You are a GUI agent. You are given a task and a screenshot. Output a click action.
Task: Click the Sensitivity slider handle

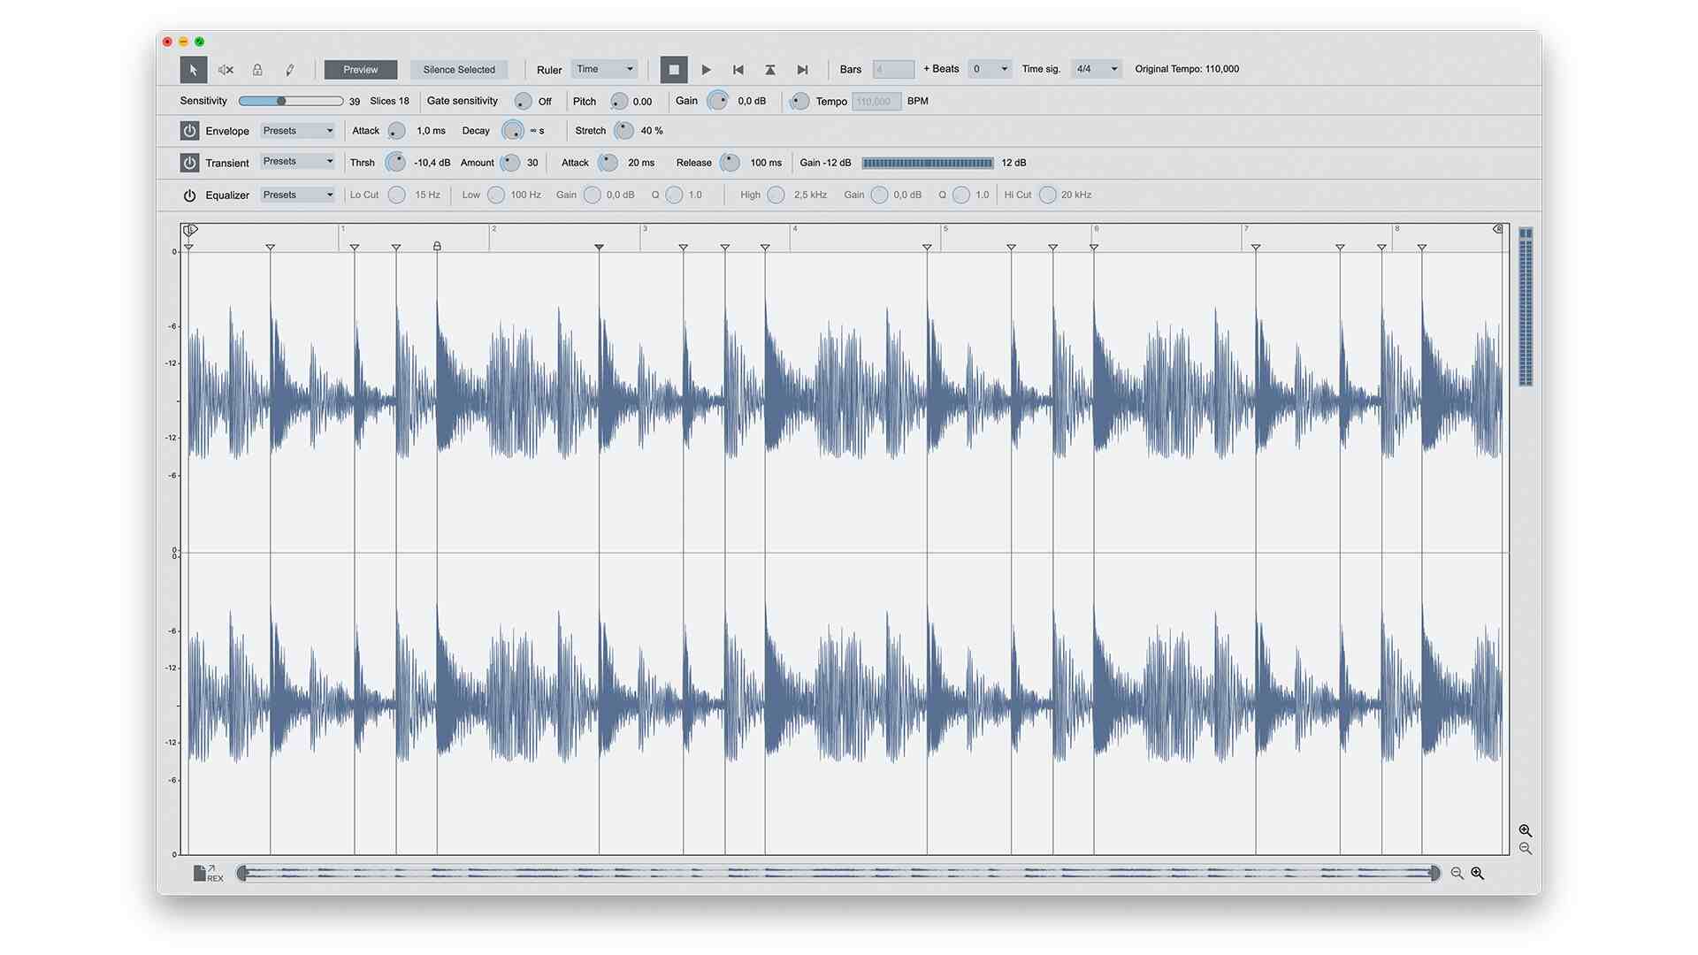coord(281,101)
